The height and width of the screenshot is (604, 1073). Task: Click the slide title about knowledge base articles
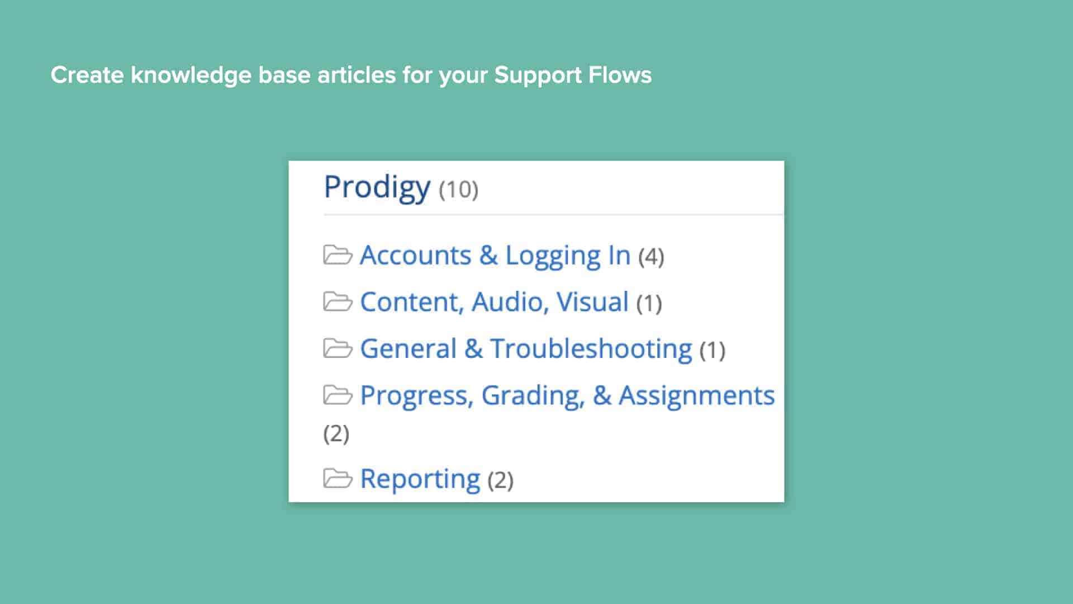click(x=351, y=74)
